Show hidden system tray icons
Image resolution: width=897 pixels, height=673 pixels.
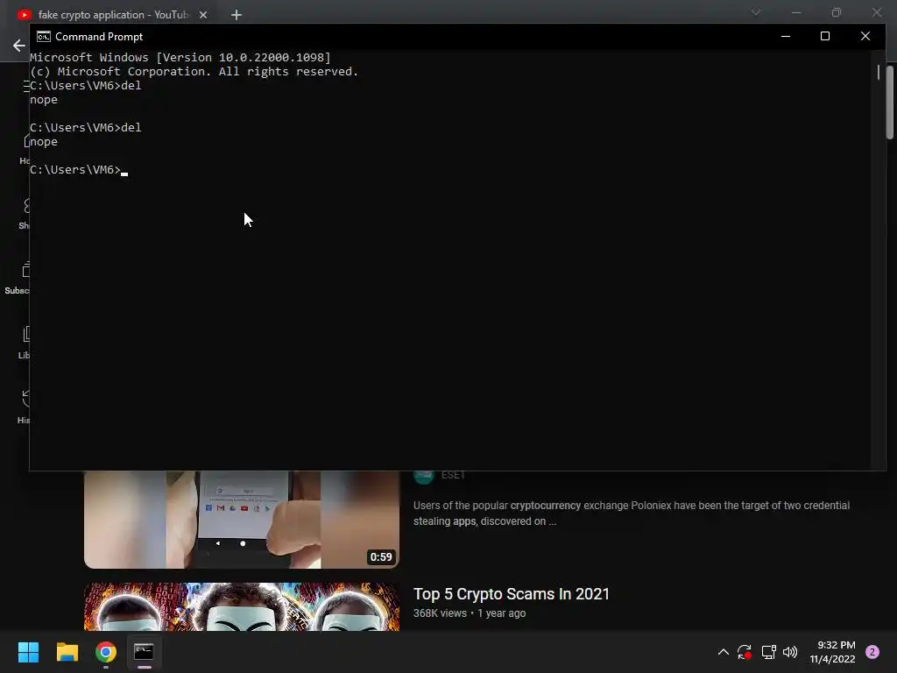tap(723, 652)
